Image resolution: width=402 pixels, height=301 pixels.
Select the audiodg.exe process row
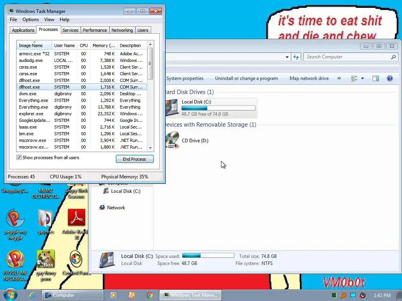click(x=82, y=60)
